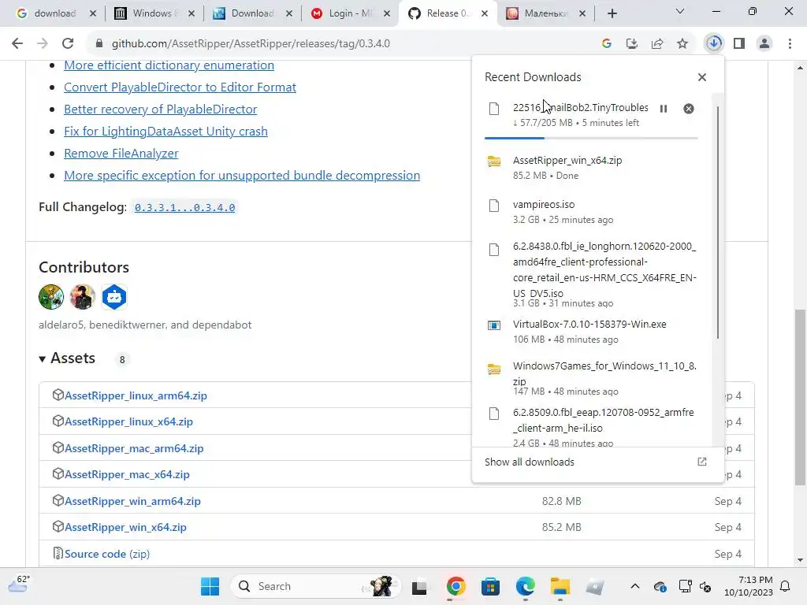Download AssetRipper_mac_x64.zip
Screen dimensions: 807x605
coord(127,474)
